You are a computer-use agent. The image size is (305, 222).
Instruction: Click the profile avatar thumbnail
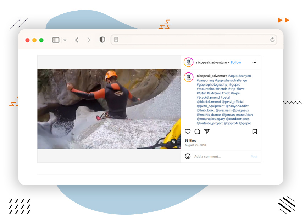[188, 62]
